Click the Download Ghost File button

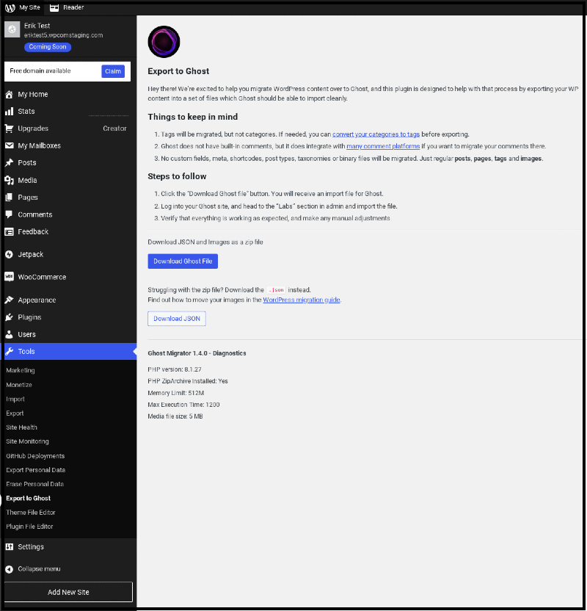pyautogui.click(x=183, y=261)
